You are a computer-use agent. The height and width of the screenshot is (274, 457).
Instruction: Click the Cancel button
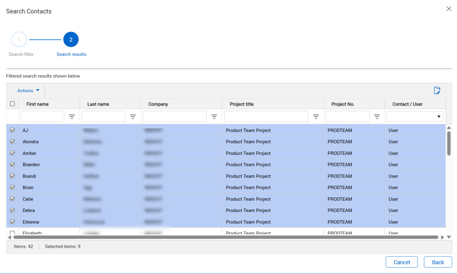point(402,262)
